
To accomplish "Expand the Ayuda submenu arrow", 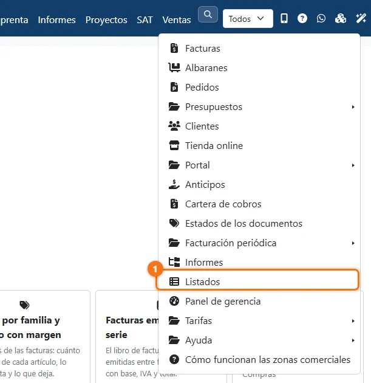I will coord(353,340).
